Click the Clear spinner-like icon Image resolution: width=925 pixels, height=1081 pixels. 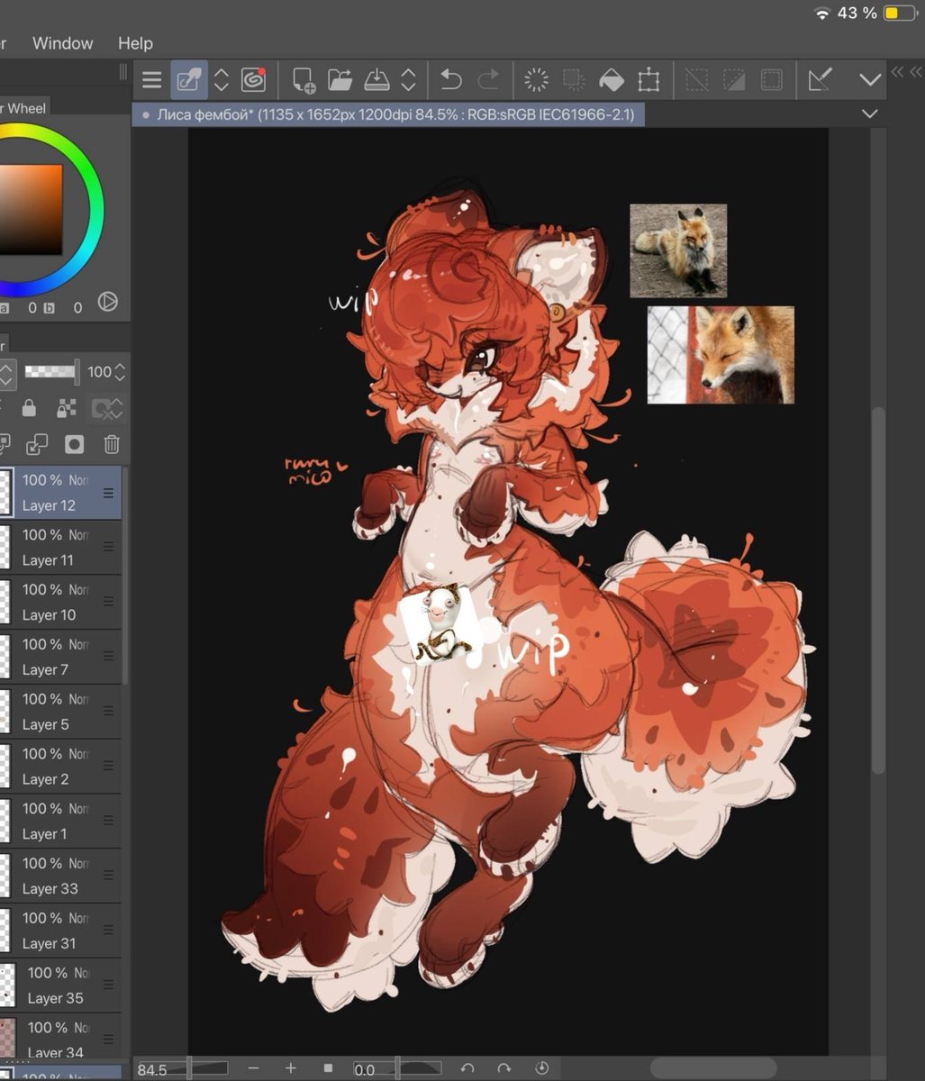(x=536, y=80)
